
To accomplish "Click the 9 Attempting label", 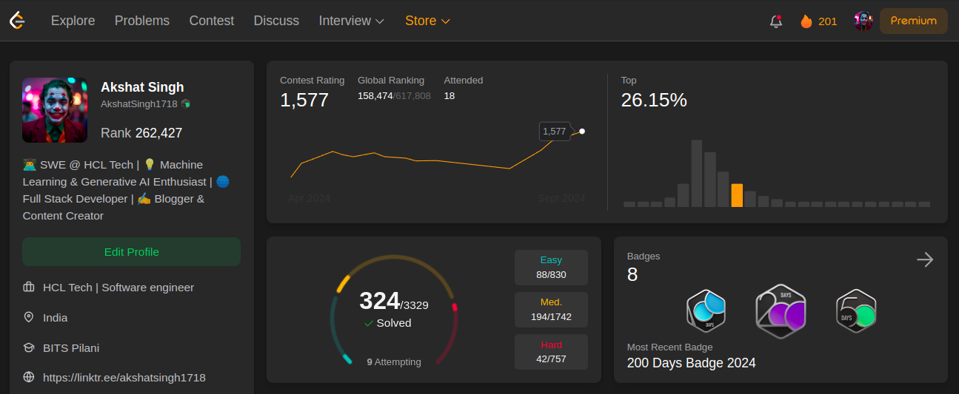I will click(x=394, y=362).
